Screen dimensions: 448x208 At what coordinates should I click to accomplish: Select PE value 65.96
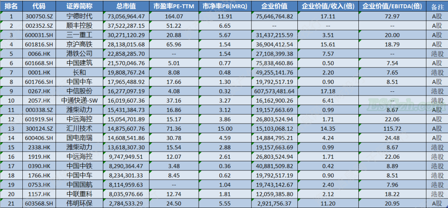(173, 44)
